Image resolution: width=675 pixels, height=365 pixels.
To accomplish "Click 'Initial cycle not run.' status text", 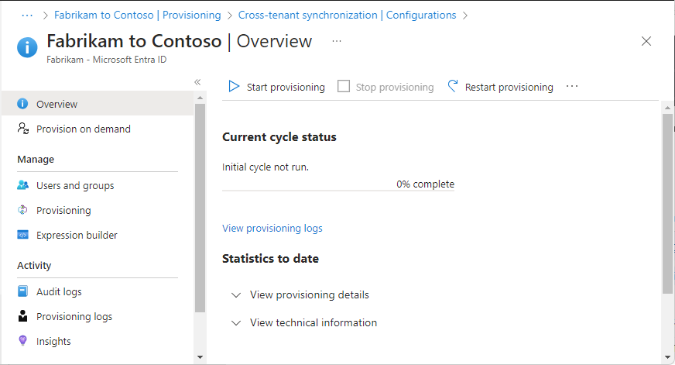I will click(x=266, y=167).
